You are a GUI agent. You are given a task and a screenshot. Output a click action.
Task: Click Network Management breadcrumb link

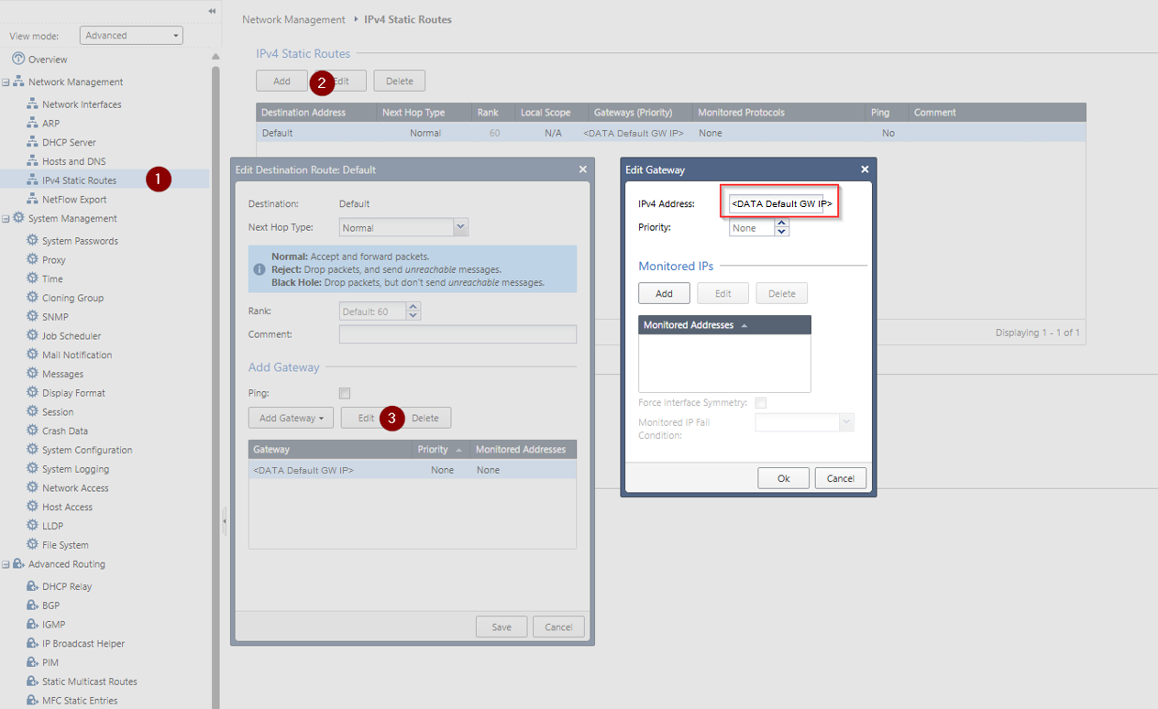tap(293, 19)
